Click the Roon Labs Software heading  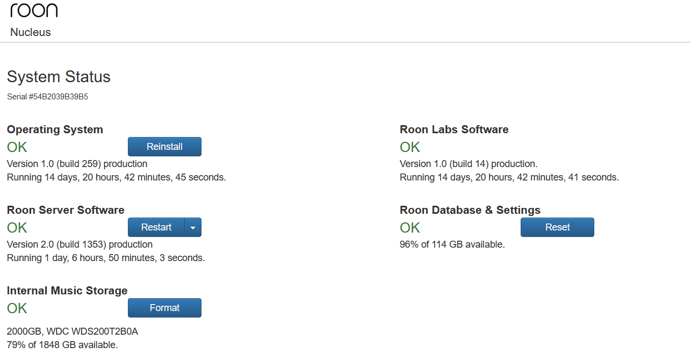tap(454, 129)
